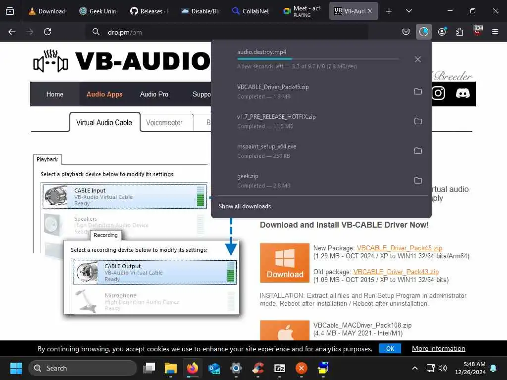Open Outlook from taskbar

pos(214,368)
